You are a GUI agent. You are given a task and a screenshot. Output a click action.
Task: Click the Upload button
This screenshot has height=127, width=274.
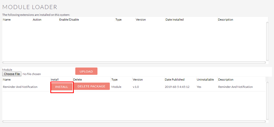[x=86, y=71]
